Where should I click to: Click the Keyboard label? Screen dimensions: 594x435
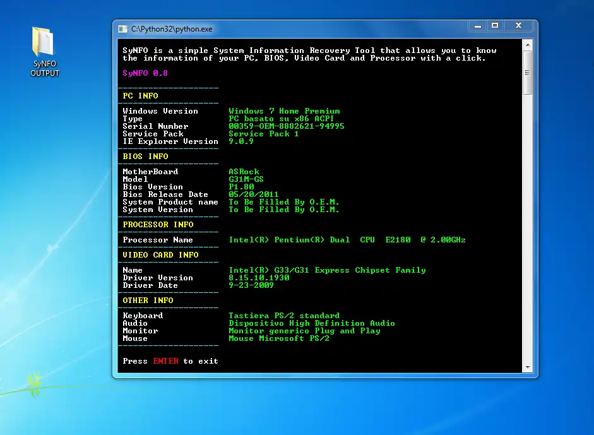[x=143, y=316]
